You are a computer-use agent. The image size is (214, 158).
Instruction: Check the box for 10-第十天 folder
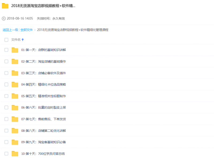(6, 154)
